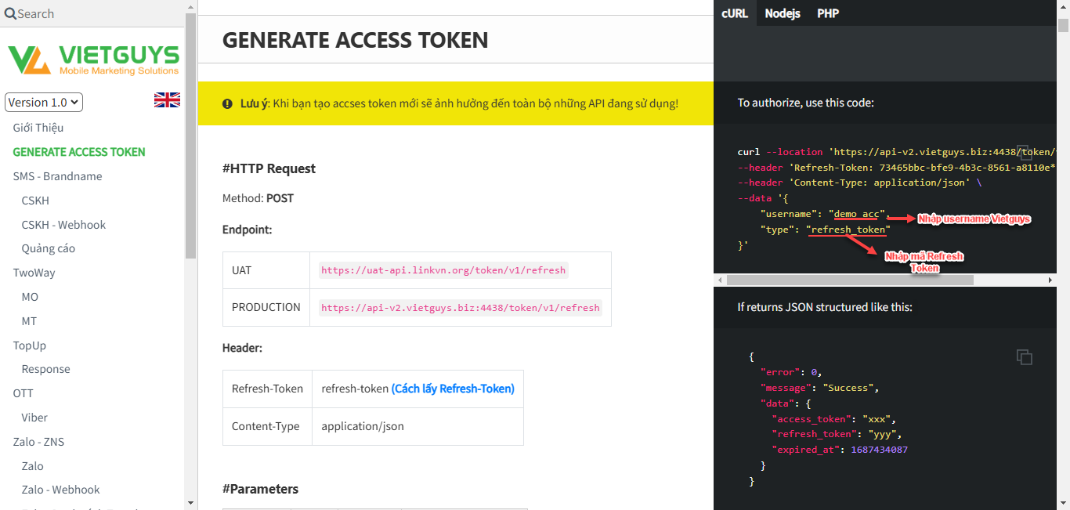The height and width of the screenshot is (510, 1070).
Task: Open the Version 1.0 dropdown
Action: click(44, 103)
